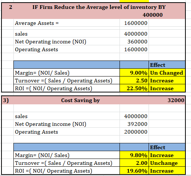Select Operating Assets label in section 3
The width and height of the screenshot is (191, 176).
(36, 132)
